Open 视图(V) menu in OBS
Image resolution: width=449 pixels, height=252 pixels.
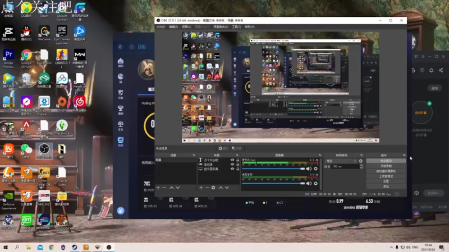click(x=186, y=27)
